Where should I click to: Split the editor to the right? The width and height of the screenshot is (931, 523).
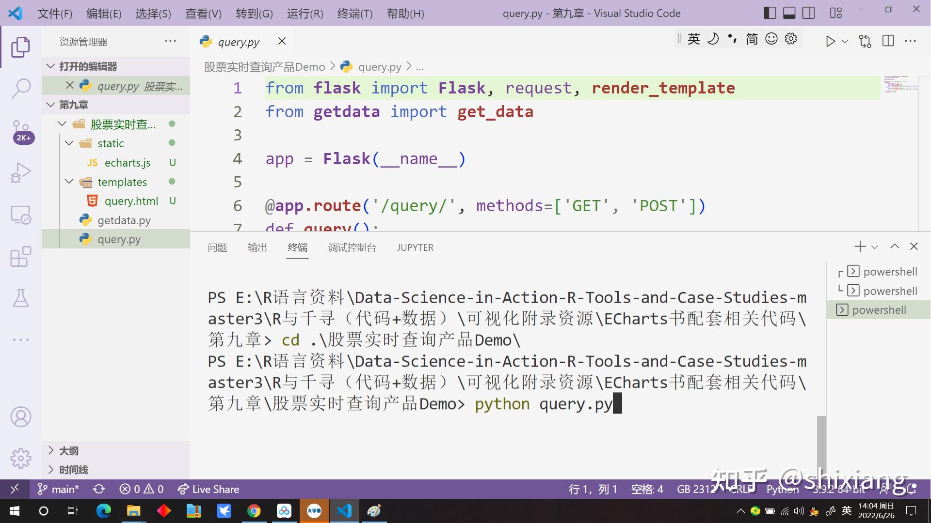(888, 41)
